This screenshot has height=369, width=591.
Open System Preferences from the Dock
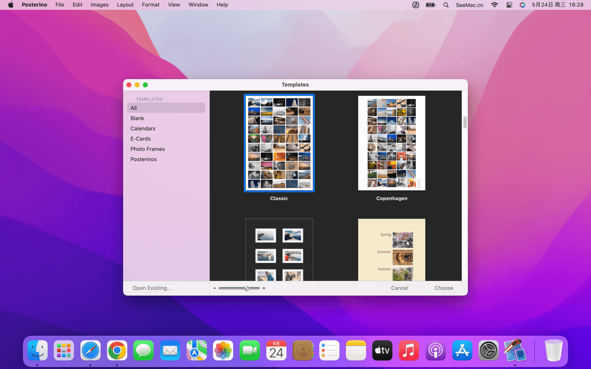488,351
